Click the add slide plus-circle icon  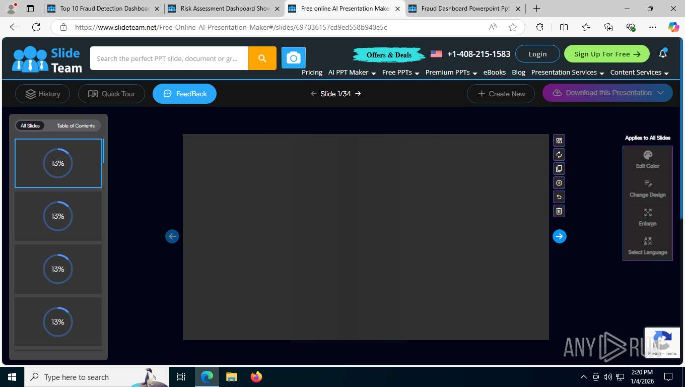tap(559, 183)
